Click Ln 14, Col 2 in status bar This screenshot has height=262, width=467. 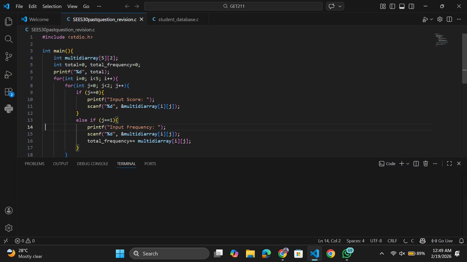(329, 241)
